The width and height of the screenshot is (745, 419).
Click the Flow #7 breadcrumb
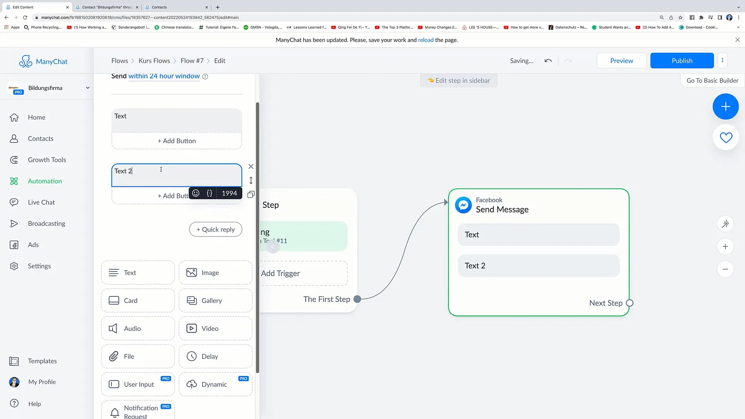(x=192, y=61)
